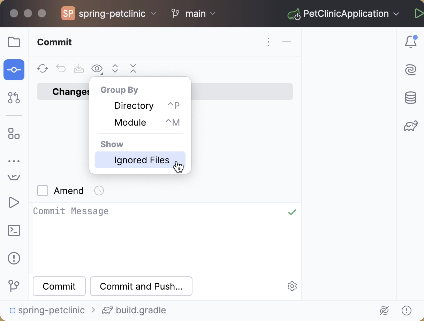
Task: Open the Terminal tool window
Action: click(14, 230)
